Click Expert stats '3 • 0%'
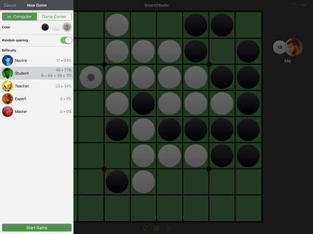Viewport: 313px width, 234px height. pyautogui.click(x=66, y=99)
